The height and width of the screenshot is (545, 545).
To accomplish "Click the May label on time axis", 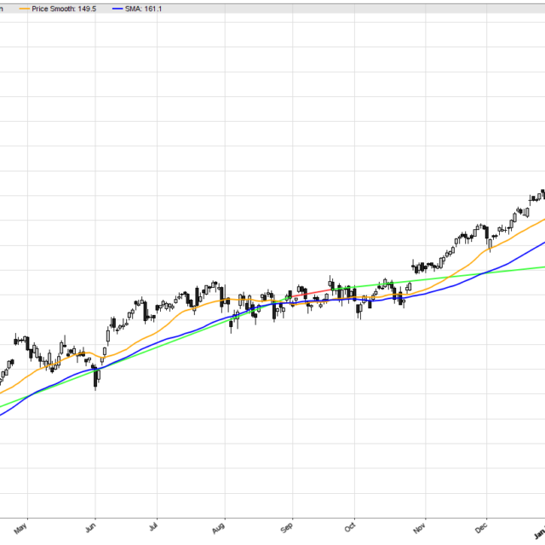I will pos(27,527).
